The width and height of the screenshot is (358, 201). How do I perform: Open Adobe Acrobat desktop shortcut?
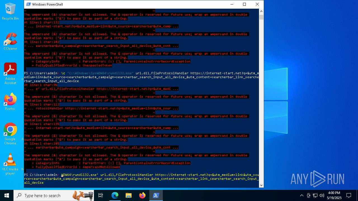coord(10,73)
